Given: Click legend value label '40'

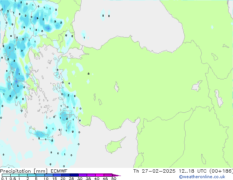Looking at the screenshot, I should [97, 179].
